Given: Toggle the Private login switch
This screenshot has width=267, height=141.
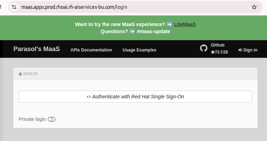Looking at the screenshot, I should 51,119.
